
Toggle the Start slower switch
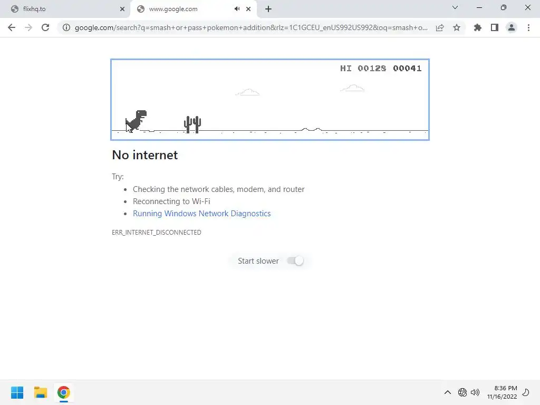click(295, 261)
